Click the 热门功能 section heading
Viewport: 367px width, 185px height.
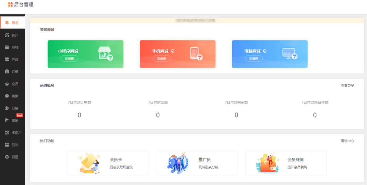click(x=47, y=141)
